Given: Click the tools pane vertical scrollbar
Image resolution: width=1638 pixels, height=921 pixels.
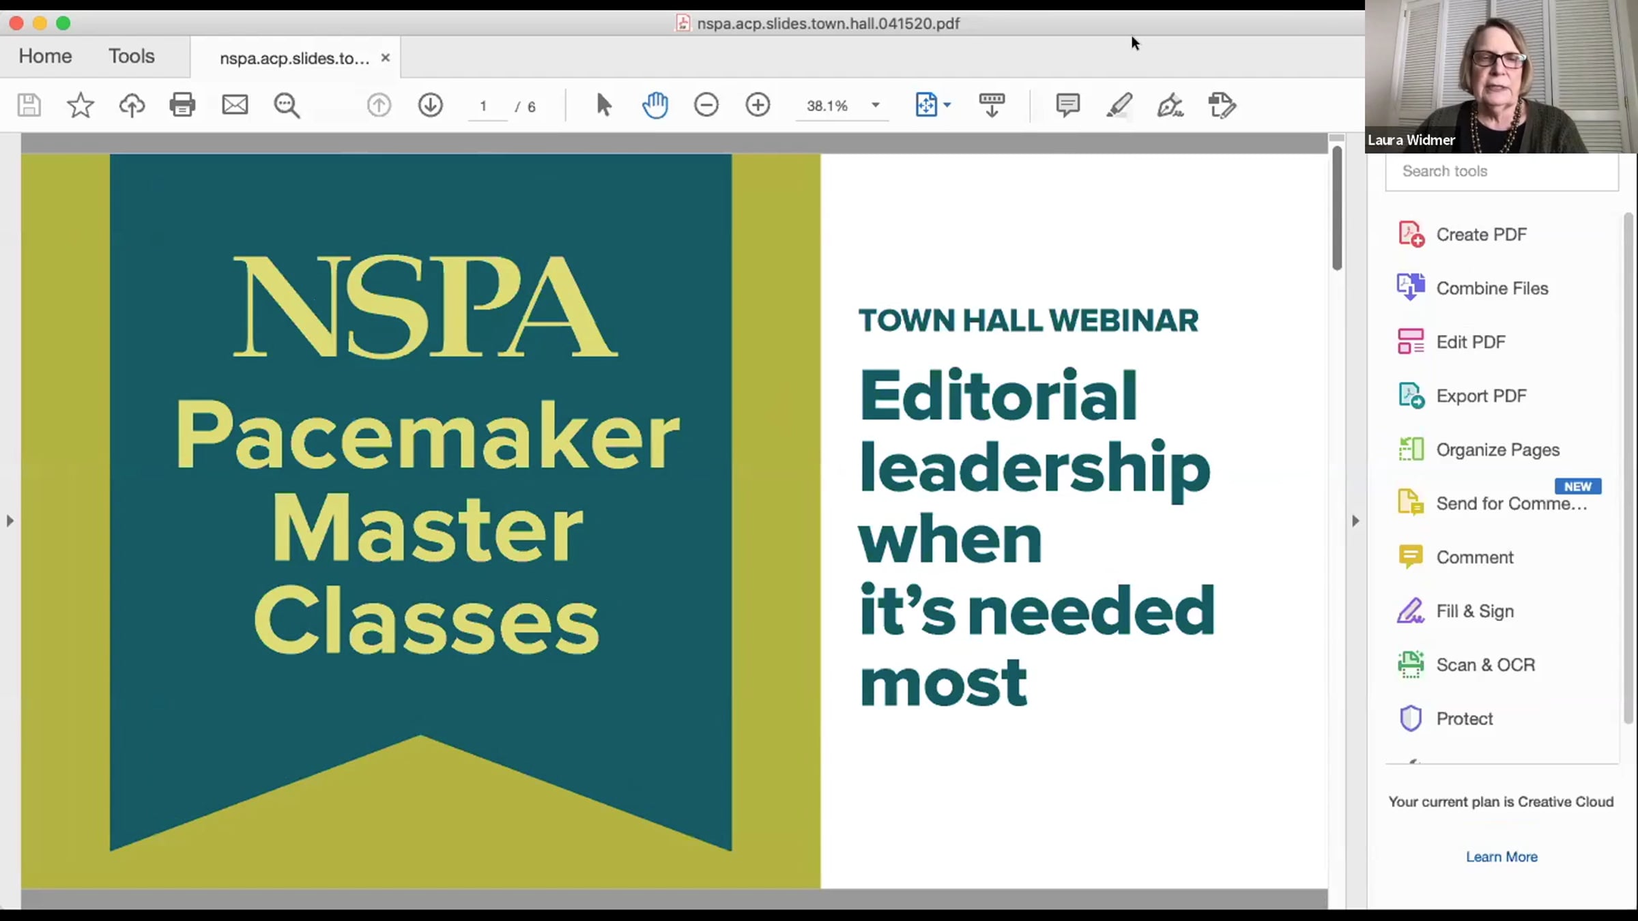Looking at the screenshot, I should point(1628,468).
